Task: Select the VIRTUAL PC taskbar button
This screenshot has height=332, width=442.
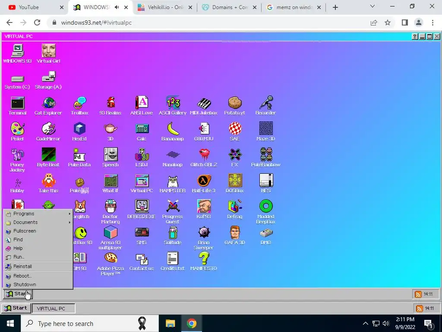Action: [x=54, y=308]
